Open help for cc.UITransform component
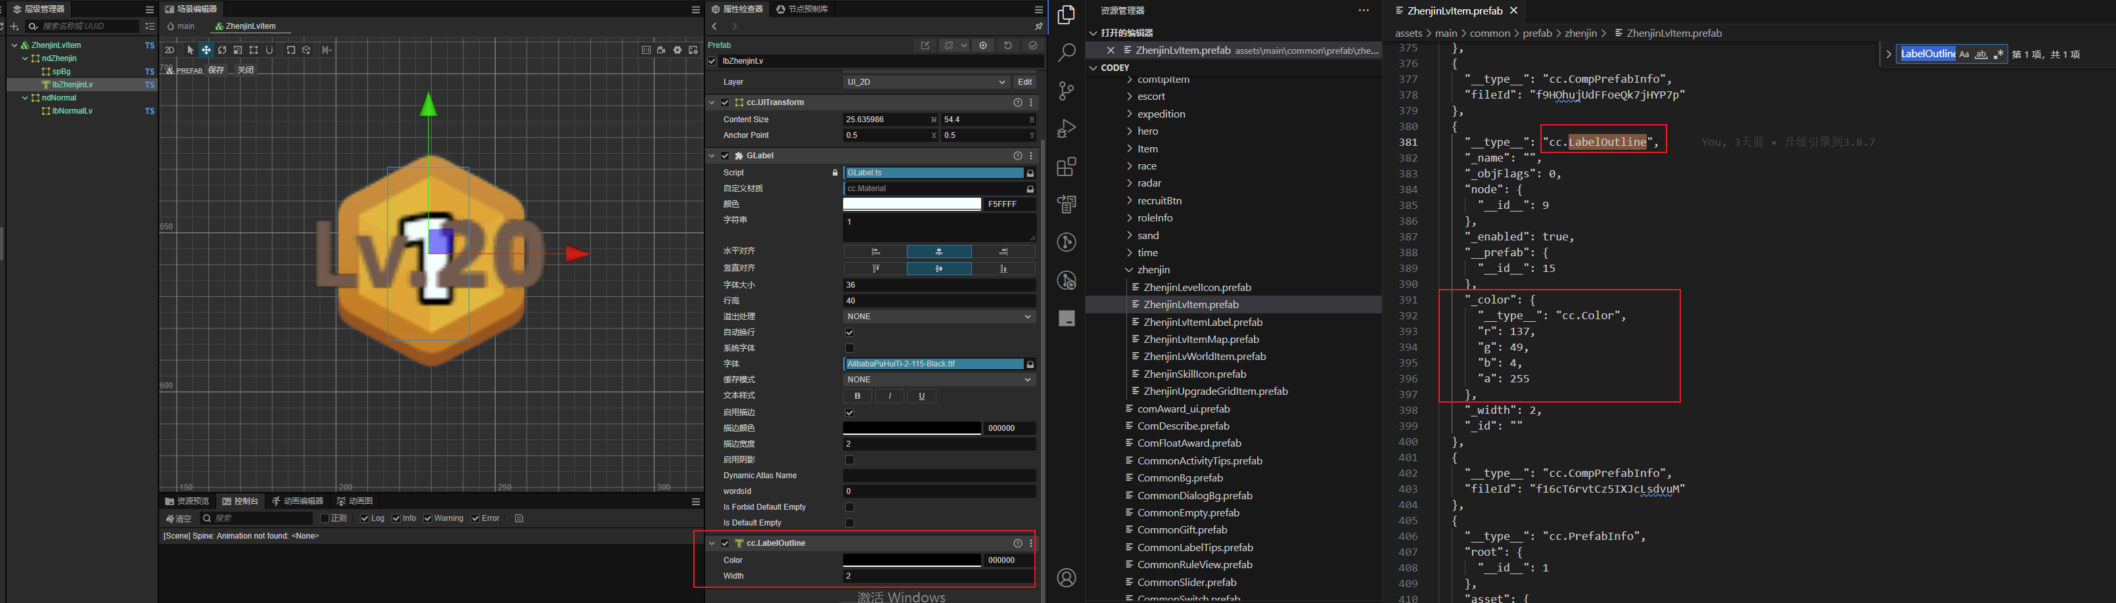 pos(1018,102)
